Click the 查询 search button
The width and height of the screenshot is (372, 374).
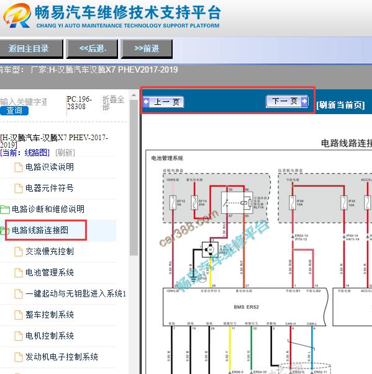(x=14, y=110)
